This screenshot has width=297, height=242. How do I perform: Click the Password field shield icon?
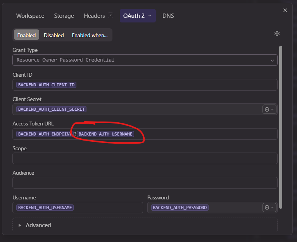[x=267, y=208]
